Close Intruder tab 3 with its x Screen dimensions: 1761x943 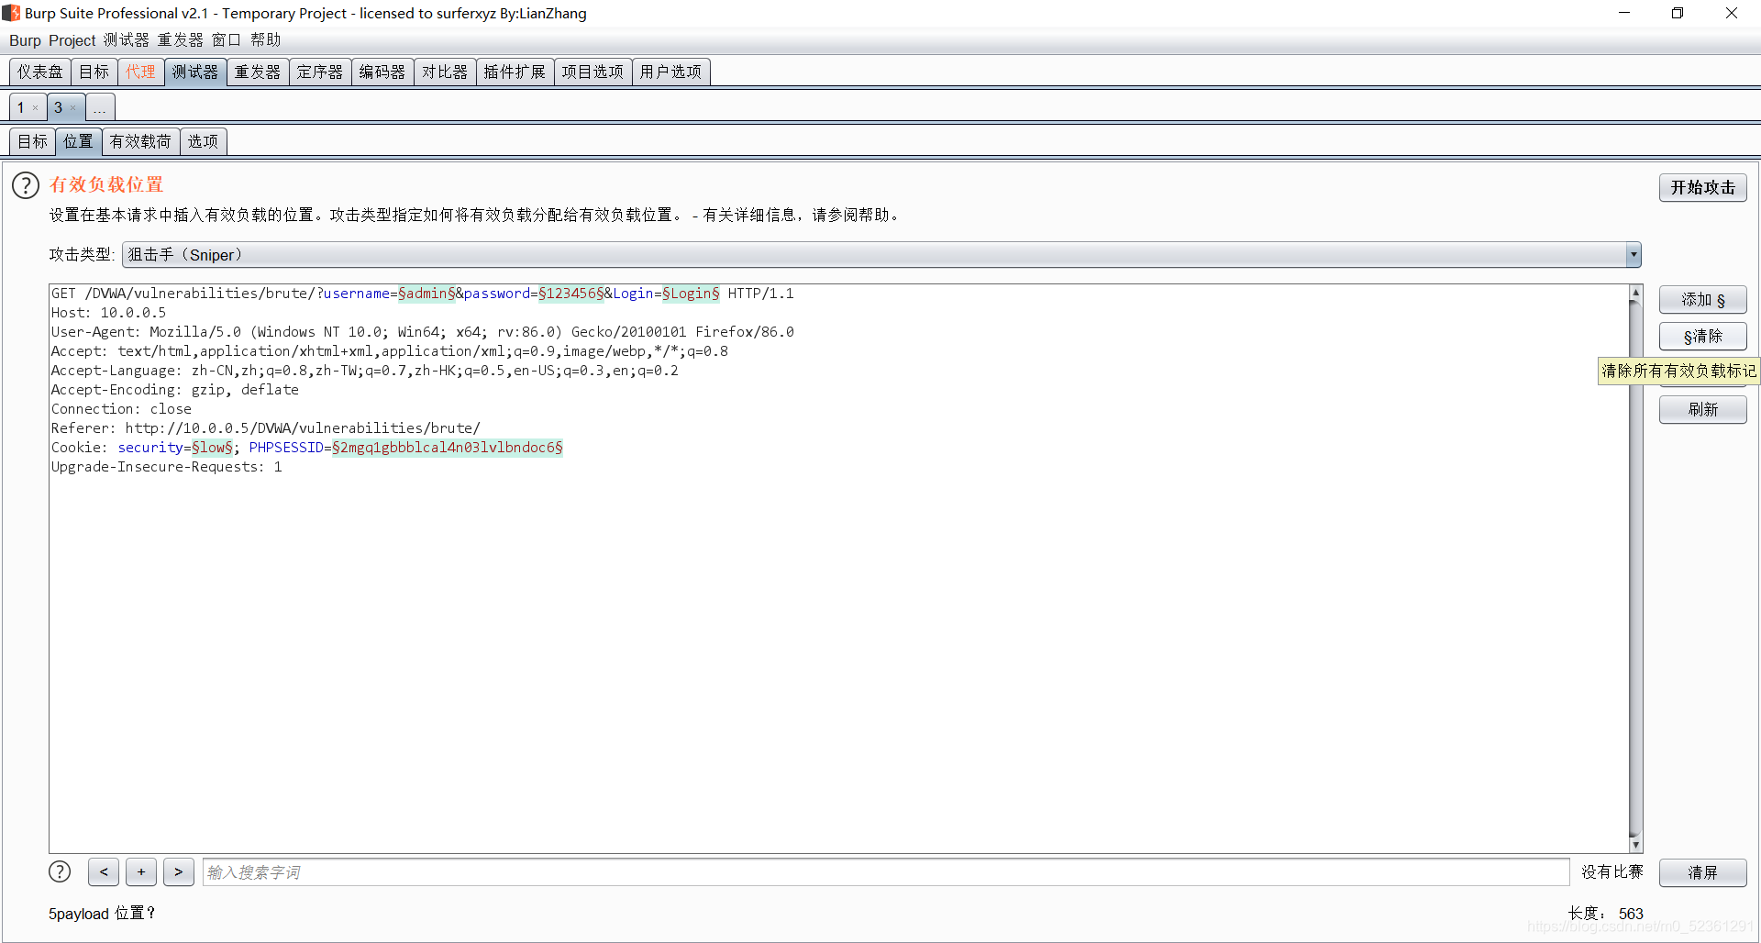(73, 108)
